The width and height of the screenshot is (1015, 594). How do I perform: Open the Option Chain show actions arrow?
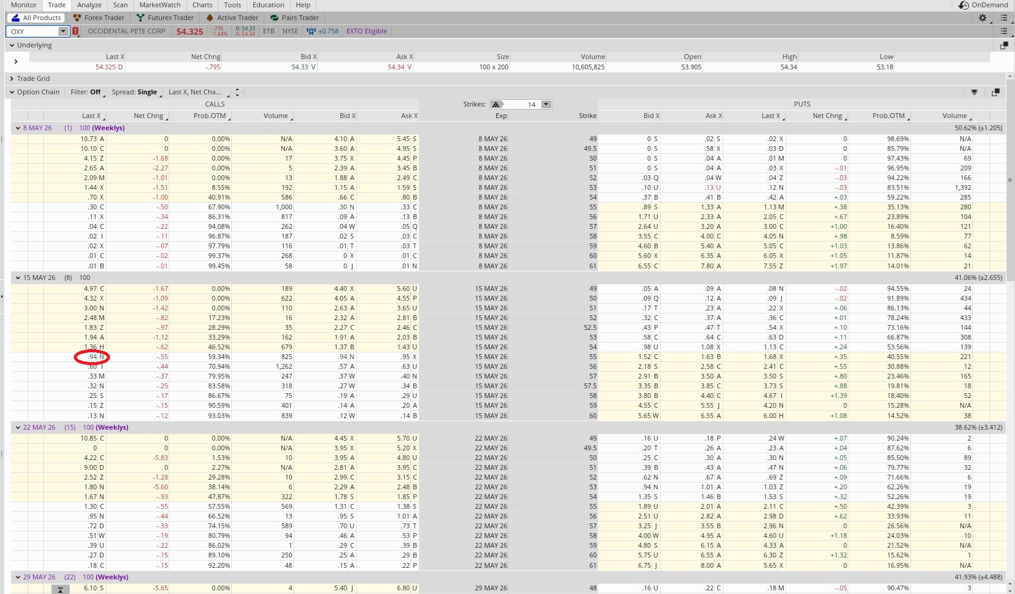click(974, 92)
